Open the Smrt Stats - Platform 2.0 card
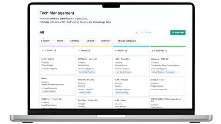 click(x=94, y=103)
